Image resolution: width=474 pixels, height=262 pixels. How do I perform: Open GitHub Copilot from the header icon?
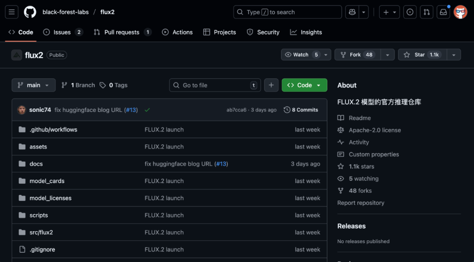352,12
